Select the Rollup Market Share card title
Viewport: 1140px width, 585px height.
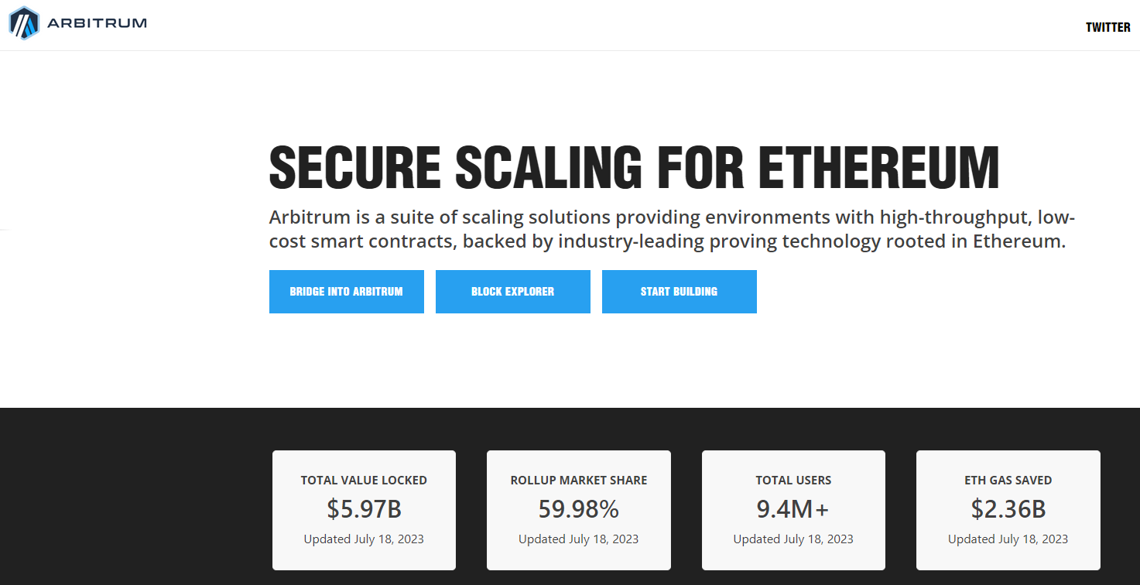579,481
